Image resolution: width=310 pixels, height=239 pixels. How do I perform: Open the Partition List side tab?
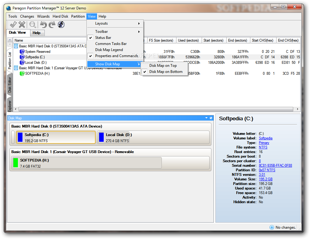[10, 60]
